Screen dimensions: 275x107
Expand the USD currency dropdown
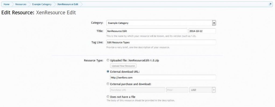pyautogui.click(x=214, y=90)
